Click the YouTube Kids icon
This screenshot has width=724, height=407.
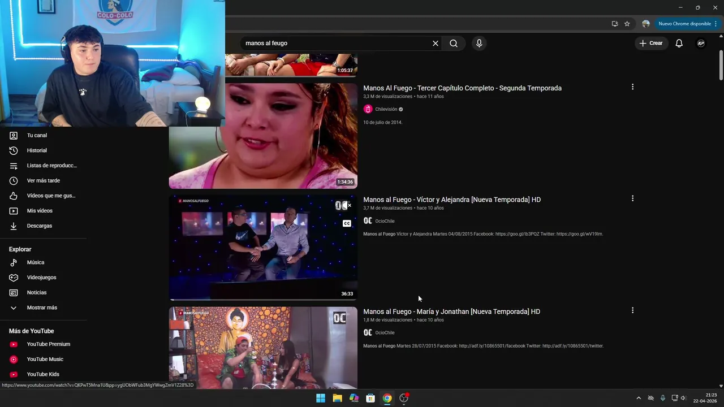click(14, 374)
